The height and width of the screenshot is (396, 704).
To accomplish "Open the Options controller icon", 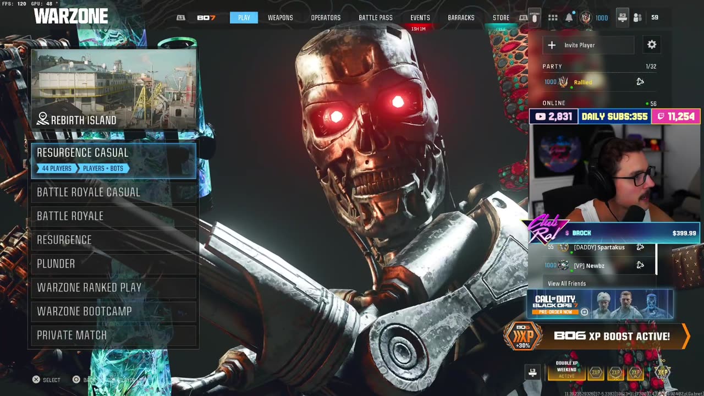I will (534, 17).
